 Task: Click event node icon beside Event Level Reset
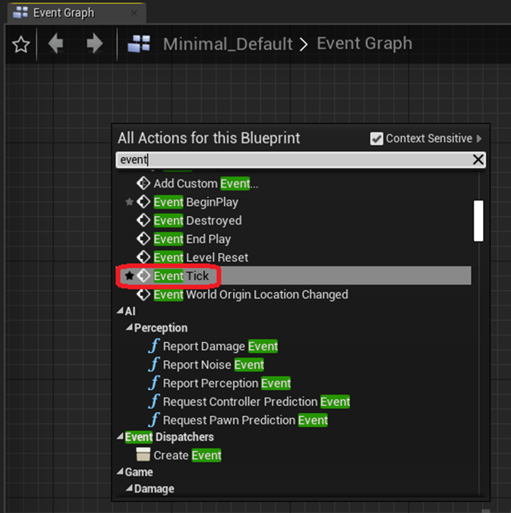point(144,257)
